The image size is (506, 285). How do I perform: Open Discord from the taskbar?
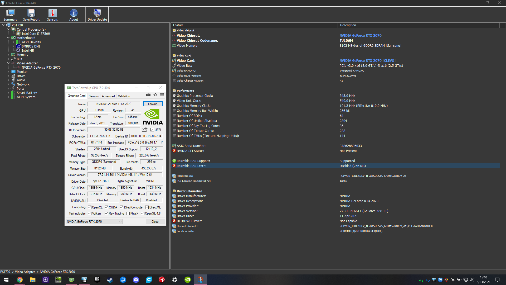(136, 280)
